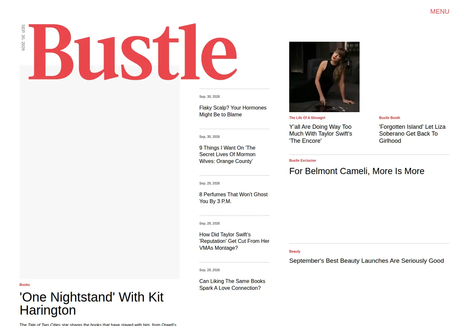Screen dimensions: 469x326
Task: Select the Bustle Booth category tag
Action: [390, 118]
